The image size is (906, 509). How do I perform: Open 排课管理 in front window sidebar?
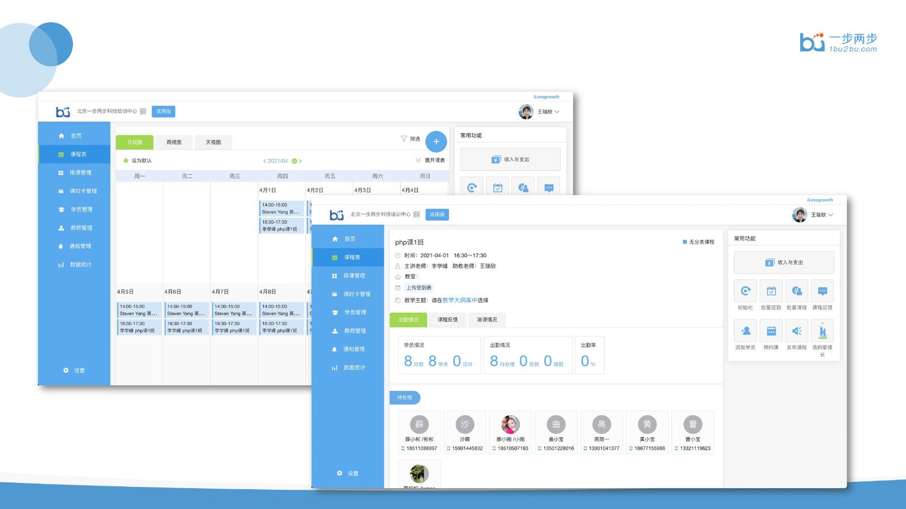tap(348, 275)
